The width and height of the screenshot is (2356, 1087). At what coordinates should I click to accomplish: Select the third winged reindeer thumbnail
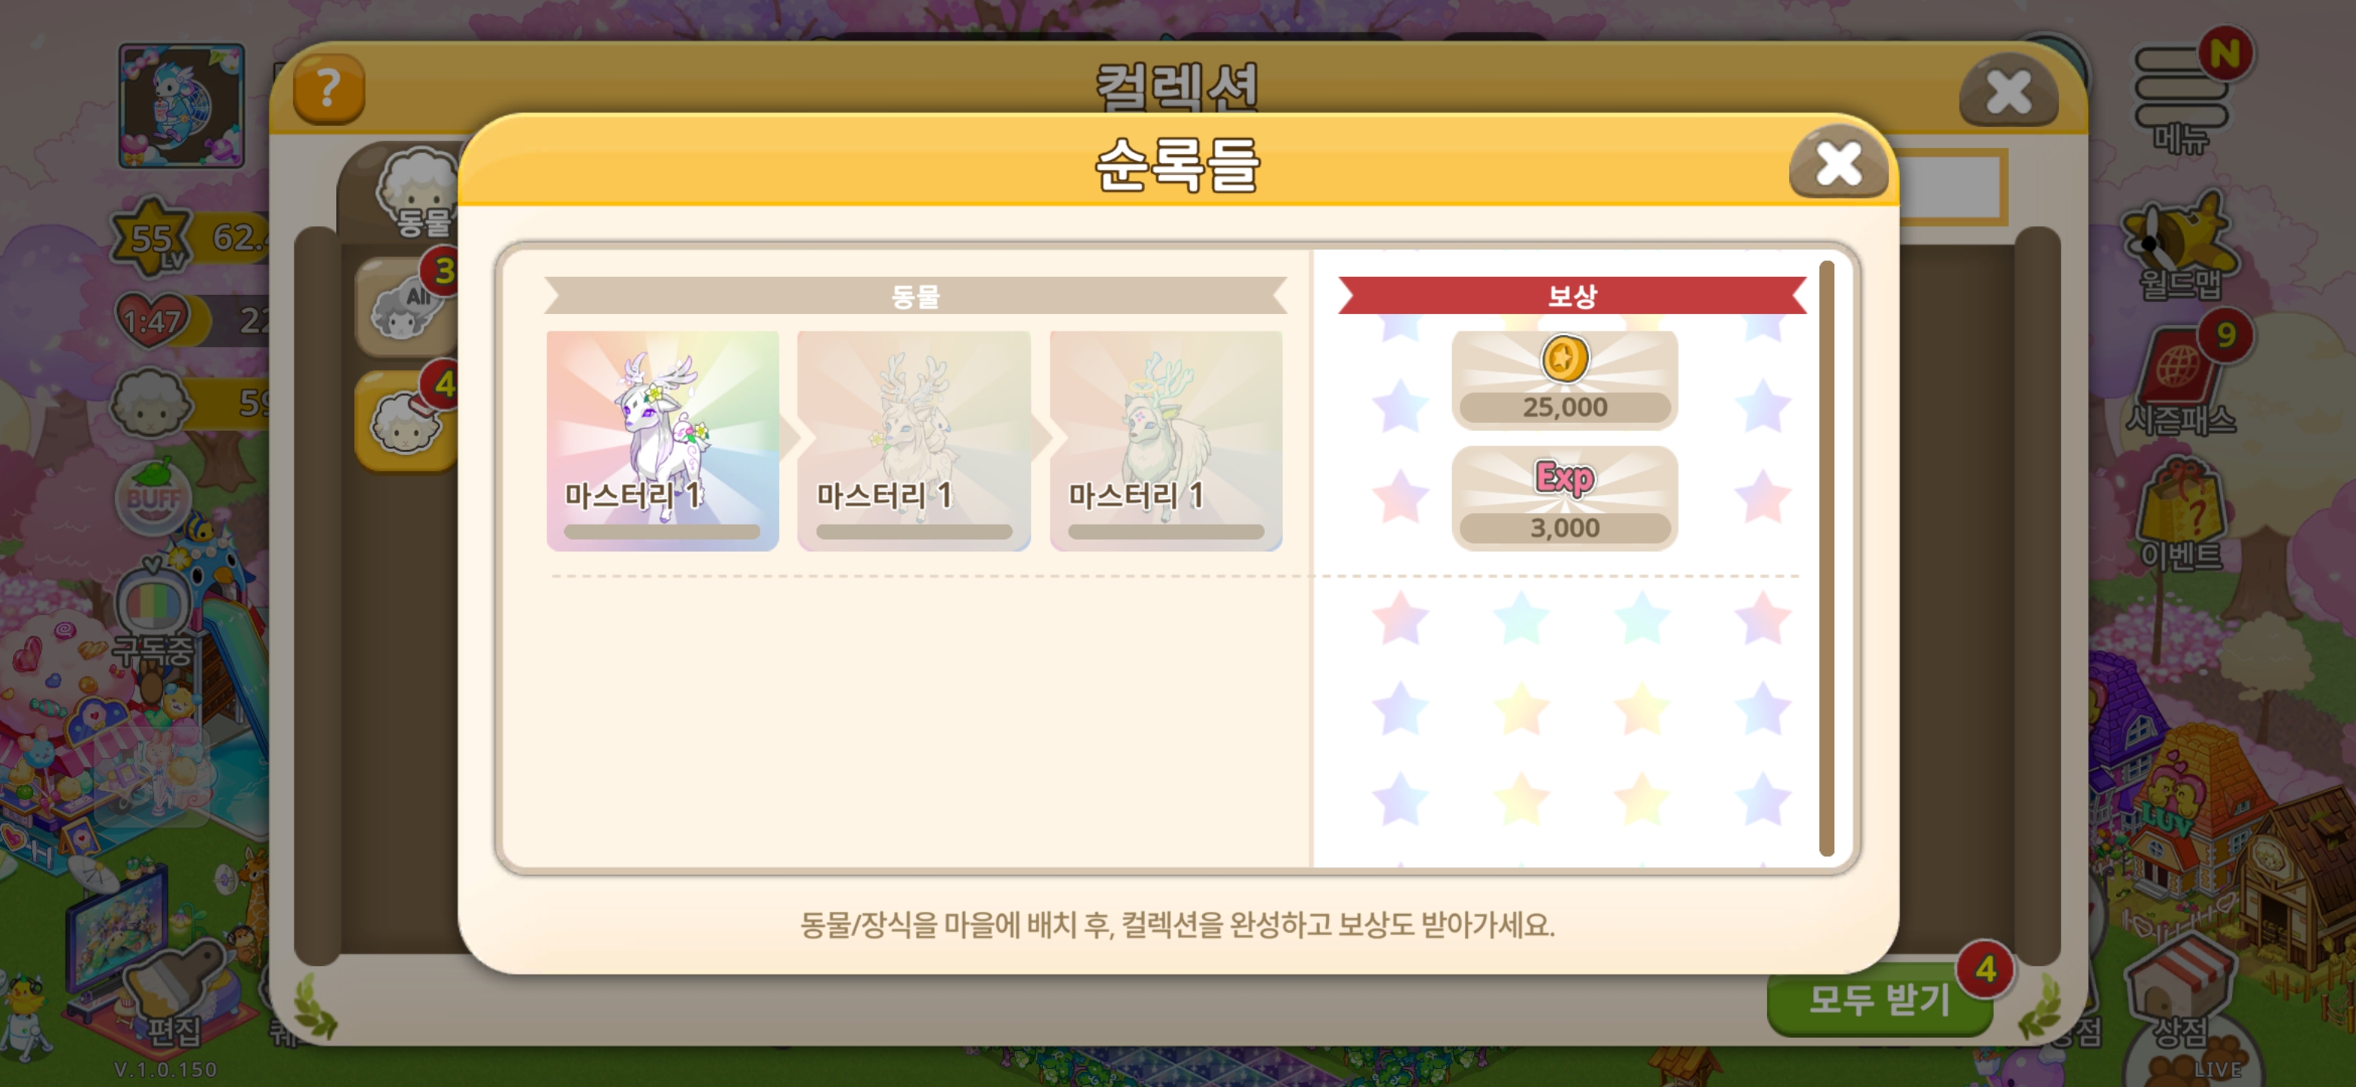(x=1166, y=441)
